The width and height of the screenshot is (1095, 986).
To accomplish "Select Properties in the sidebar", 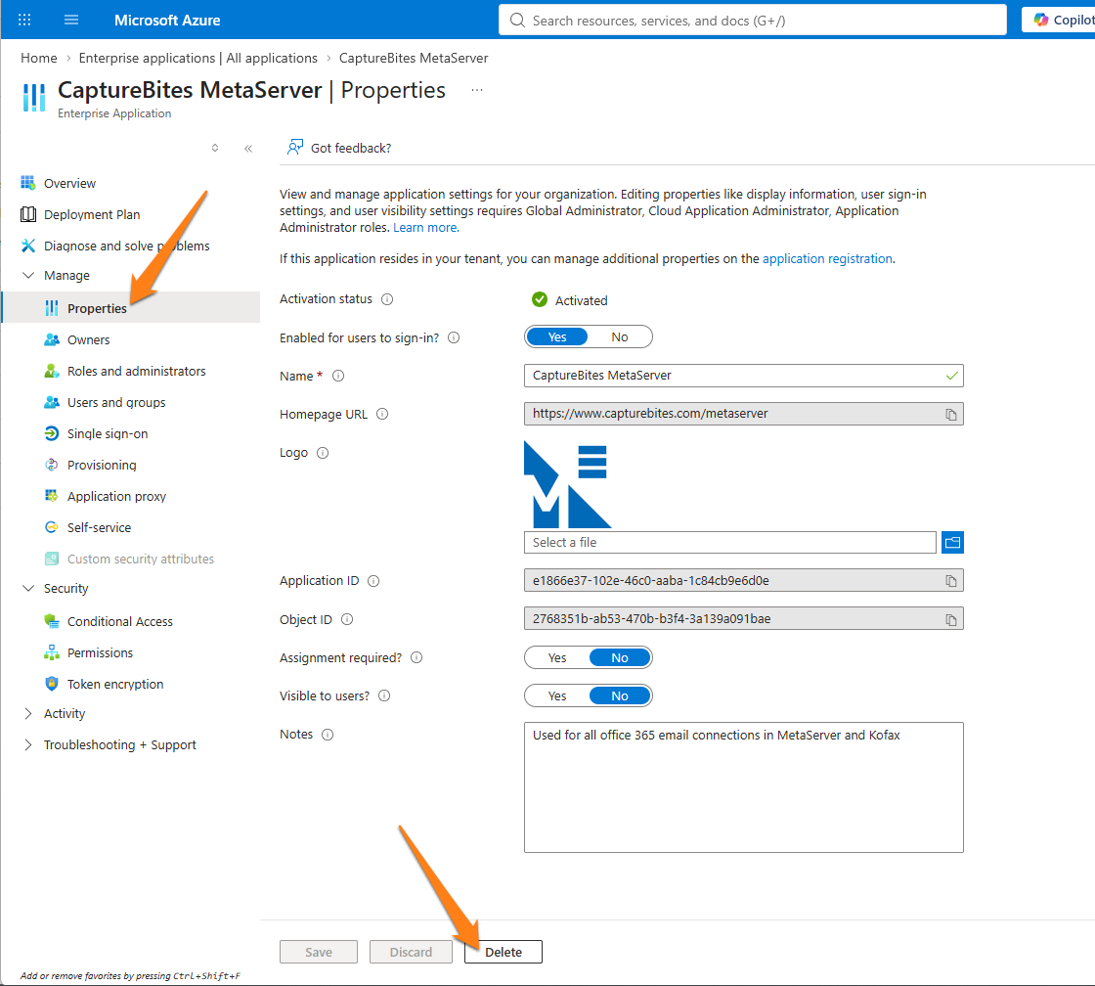I will [131, 308].
